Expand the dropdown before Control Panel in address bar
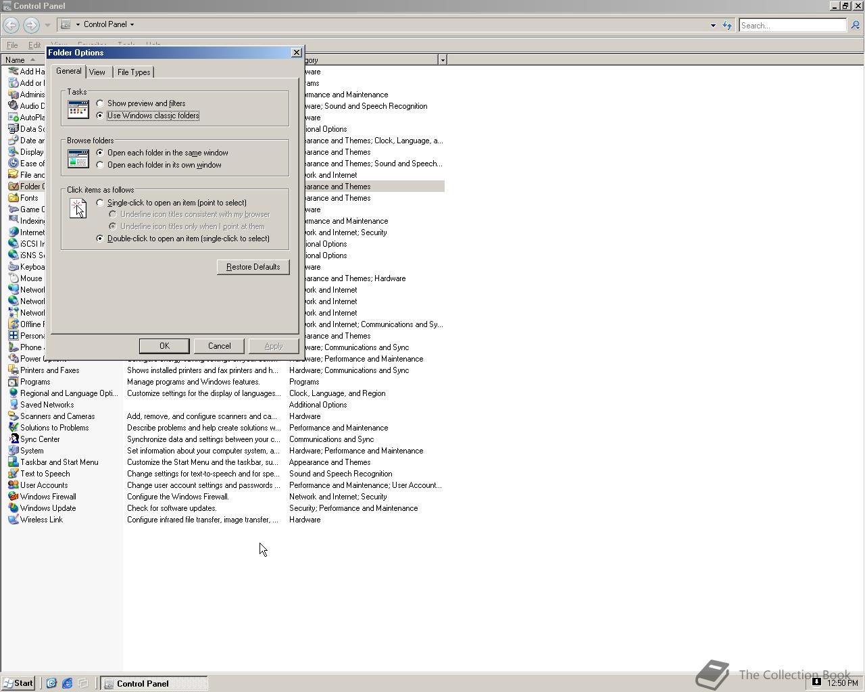The image size is (865, 692). tap(78, 24)
